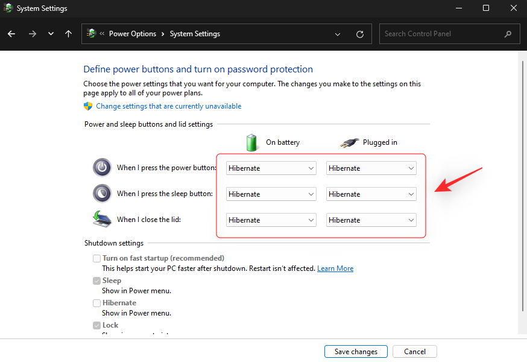Select Power Options in breadcrumb

pos(133,34)
